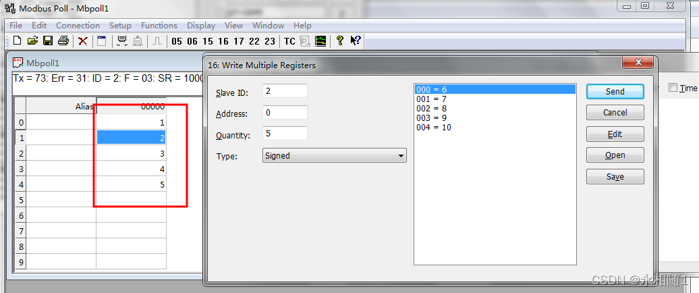Screen dimensions: 699x293
Task: Open the green traffic monitor icon
Action: click(320, 41)
